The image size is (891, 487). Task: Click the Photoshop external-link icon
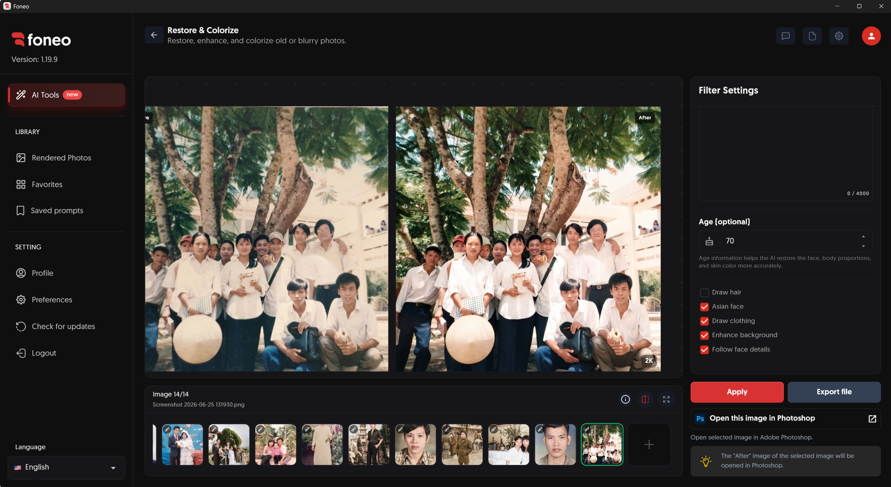(x=872, y=418)
